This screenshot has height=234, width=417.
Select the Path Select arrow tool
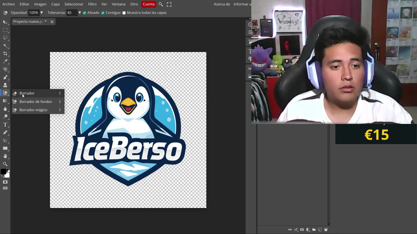5,140
